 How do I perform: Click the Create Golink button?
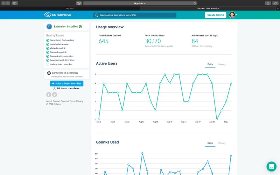[216, 15]
